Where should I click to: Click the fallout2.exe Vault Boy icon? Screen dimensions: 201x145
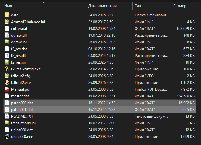pyautogui.click(x=7, y=83)
